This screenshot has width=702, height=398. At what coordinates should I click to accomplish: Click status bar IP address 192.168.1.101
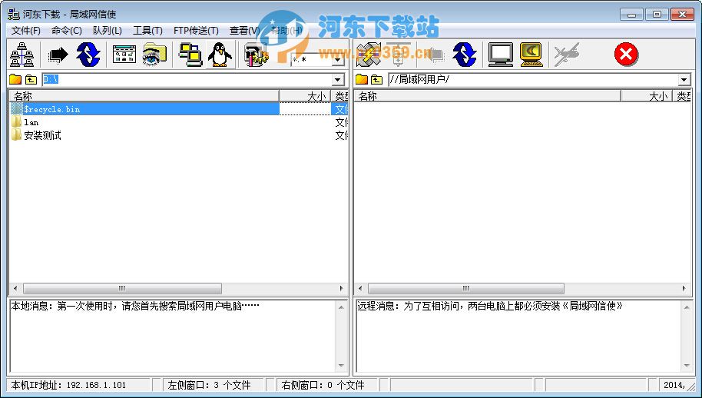[x=96, y=385]
